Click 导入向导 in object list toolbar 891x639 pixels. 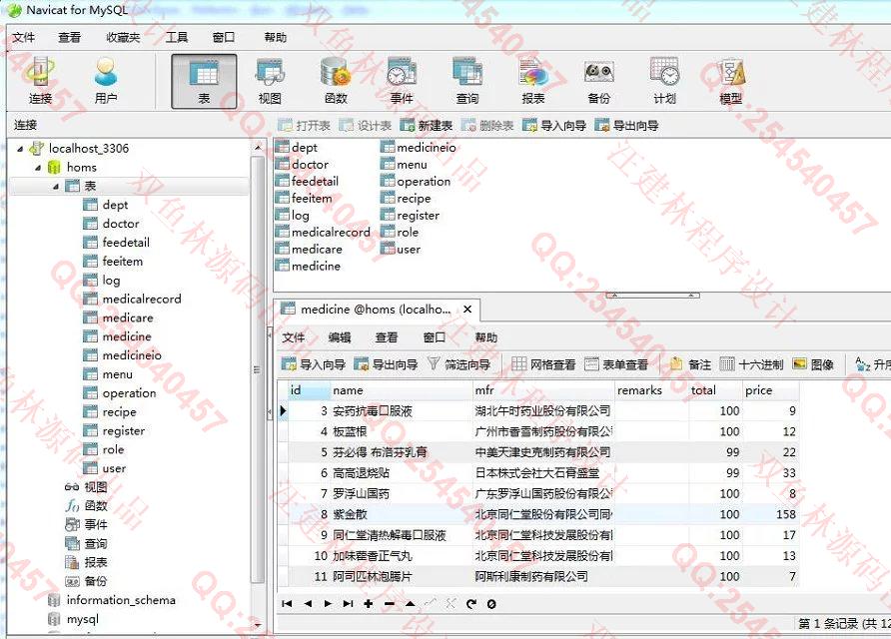click(x=554, y=126)
